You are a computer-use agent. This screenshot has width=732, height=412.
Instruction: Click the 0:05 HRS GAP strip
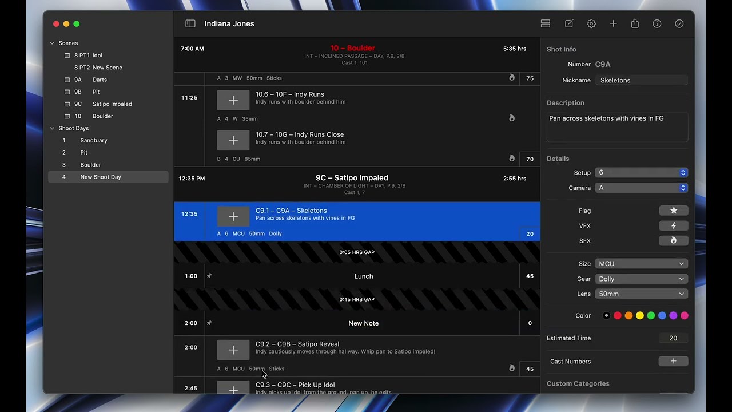pos(357,252)
